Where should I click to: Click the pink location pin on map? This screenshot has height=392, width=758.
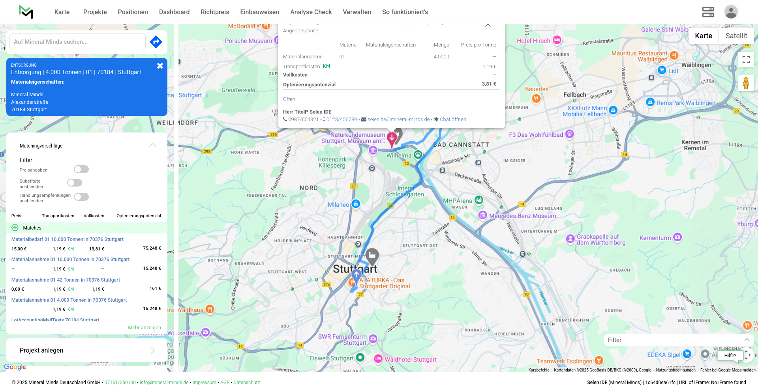pyautogui.click(x=392, y=139)
